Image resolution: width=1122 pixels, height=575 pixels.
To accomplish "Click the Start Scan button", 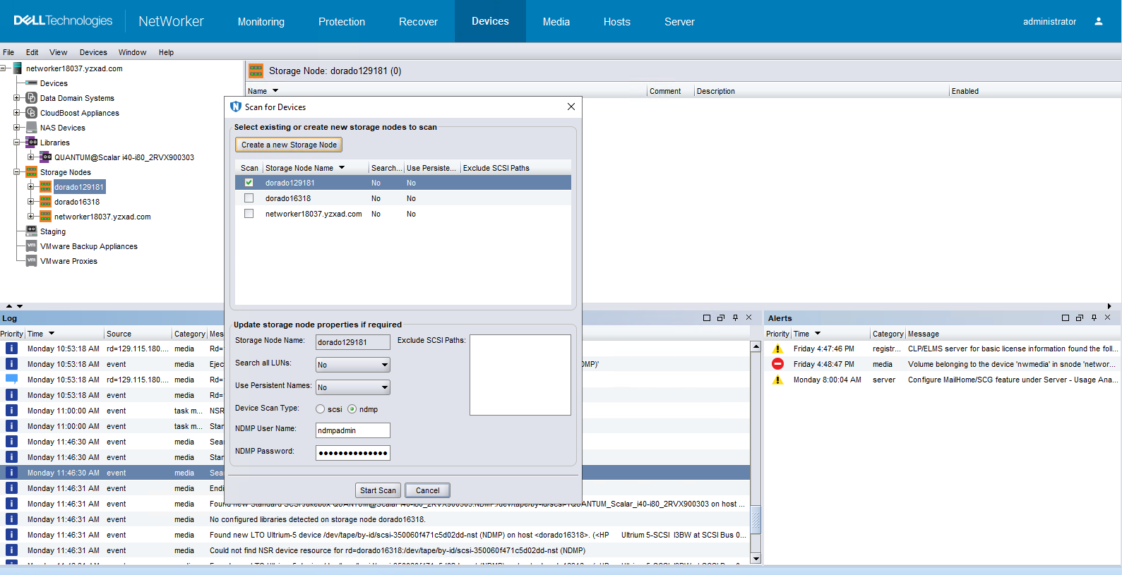I will pyautogui.click(x=378, y=490).
